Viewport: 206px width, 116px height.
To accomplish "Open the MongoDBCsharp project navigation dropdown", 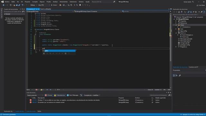I will coord(50,12).
